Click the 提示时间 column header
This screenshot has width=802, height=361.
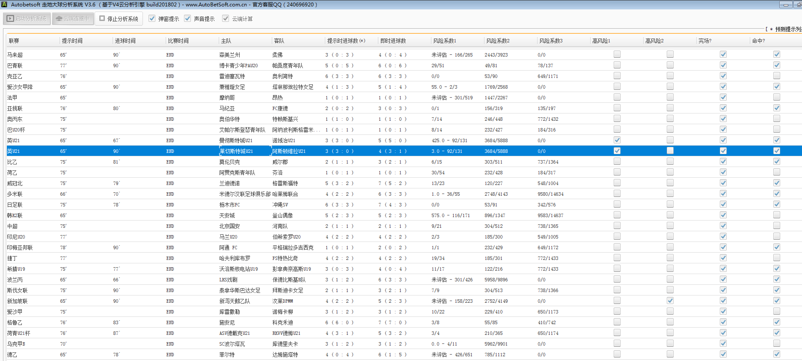pyautogui.click(x=72, y=41)
